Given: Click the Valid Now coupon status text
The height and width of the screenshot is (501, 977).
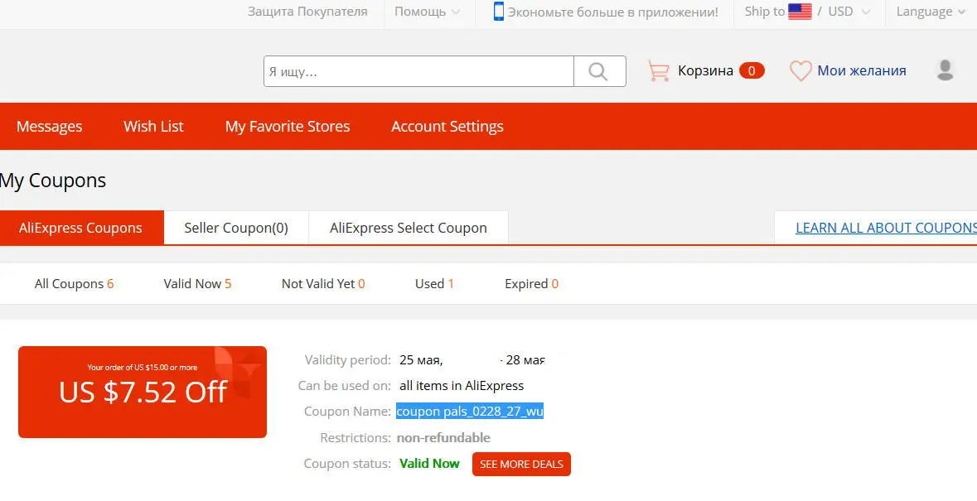Looking at the screenshot, I should click(x=429, y=464).
